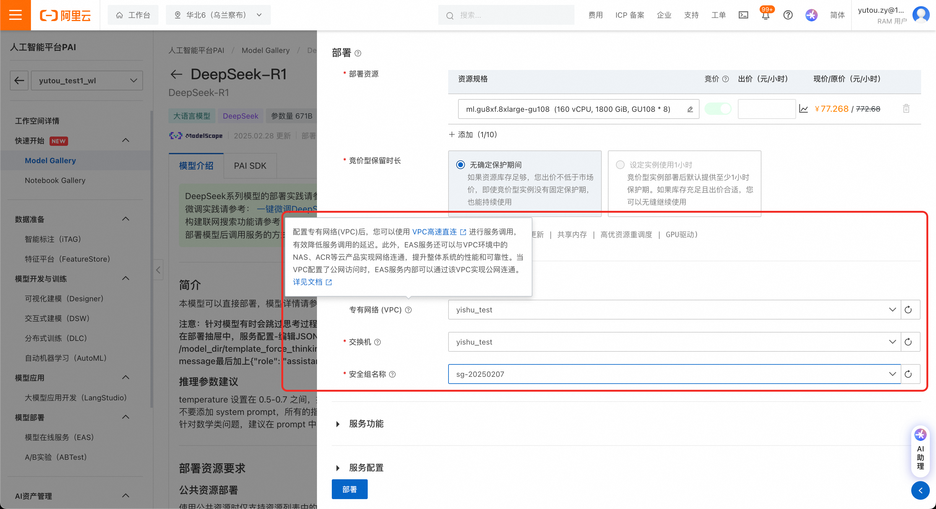This screenshot has width=936, height=509.
Task: Click the bid price input field
Action: pos(766,109)
